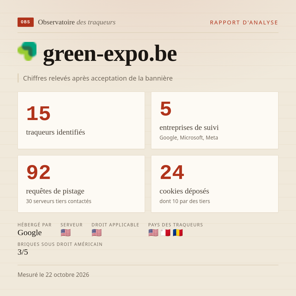Click the cookies déposés label

184,191
